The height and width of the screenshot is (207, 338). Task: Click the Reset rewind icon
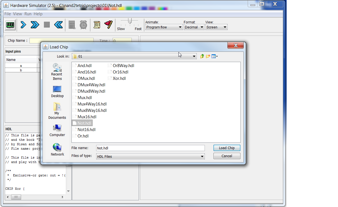pos(58,25)
